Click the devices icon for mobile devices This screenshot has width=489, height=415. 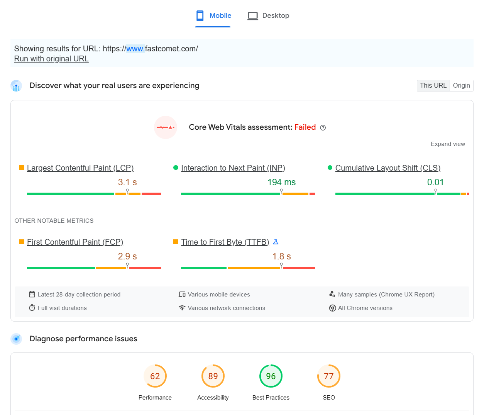pyautogui.click(x=182, y=294)
